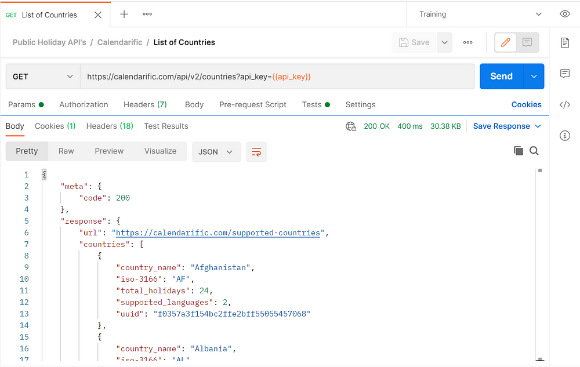Switch to the Headers (7) request tab
The width and height of the screenshot is (580, 367).
click(145, 105)
